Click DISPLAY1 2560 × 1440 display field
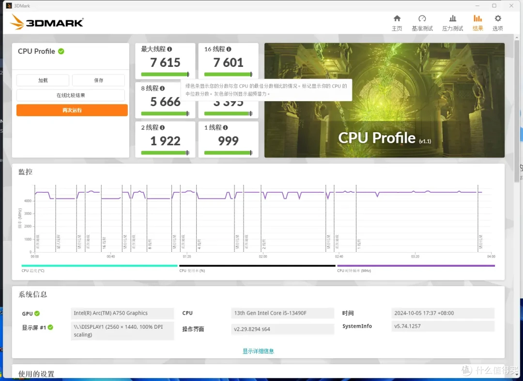The width and height of the screenshot is (523, 381). [x=123, y=331]
